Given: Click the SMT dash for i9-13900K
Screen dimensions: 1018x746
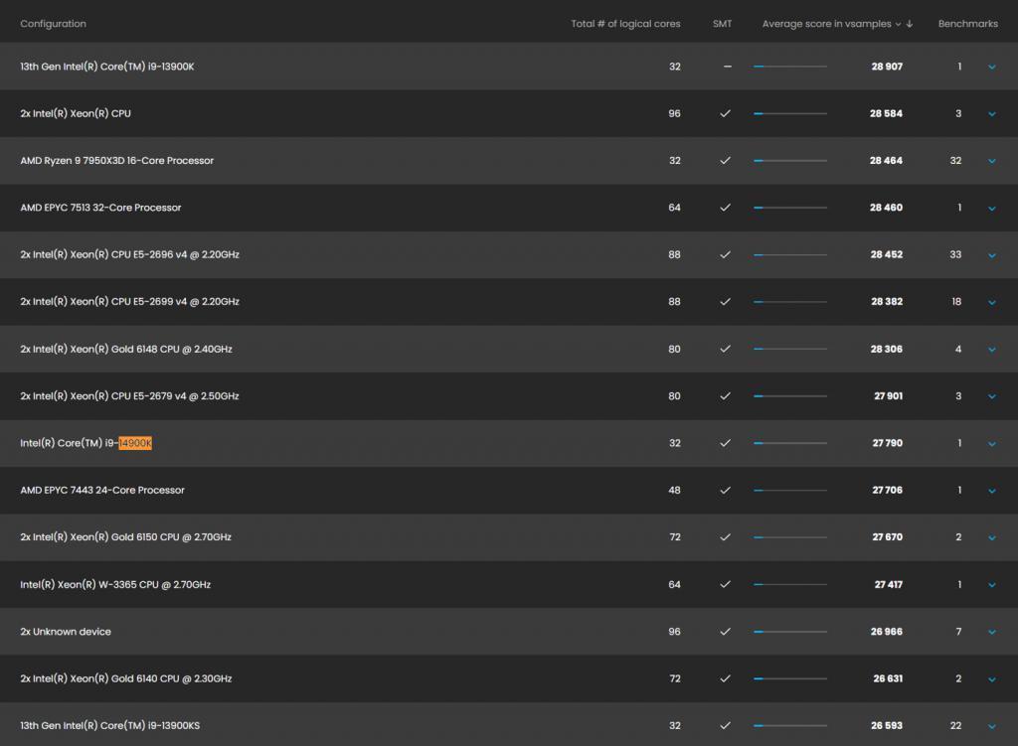Looking at the screenshot, I should [727, 67].
